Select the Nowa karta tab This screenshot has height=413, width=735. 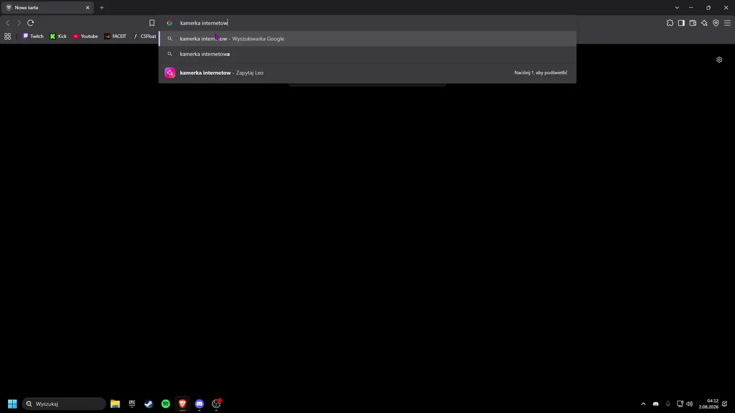(x=48, y=7)
